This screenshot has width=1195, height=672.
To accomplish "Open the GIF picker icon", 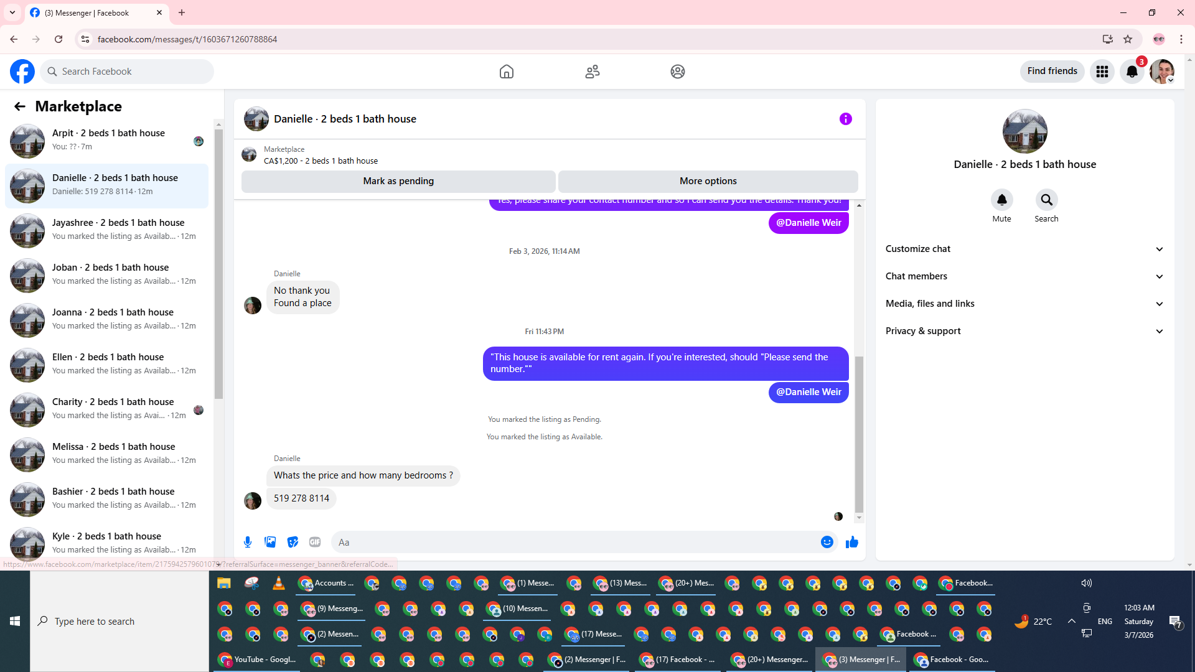I will [x=315, y=542].
